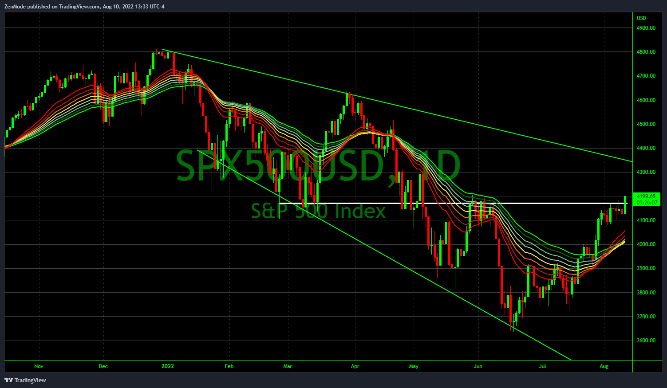This screenshot has height=388, width=667.
Task: Click the candle countdown 03:26:07
Action: coord(647,202)
